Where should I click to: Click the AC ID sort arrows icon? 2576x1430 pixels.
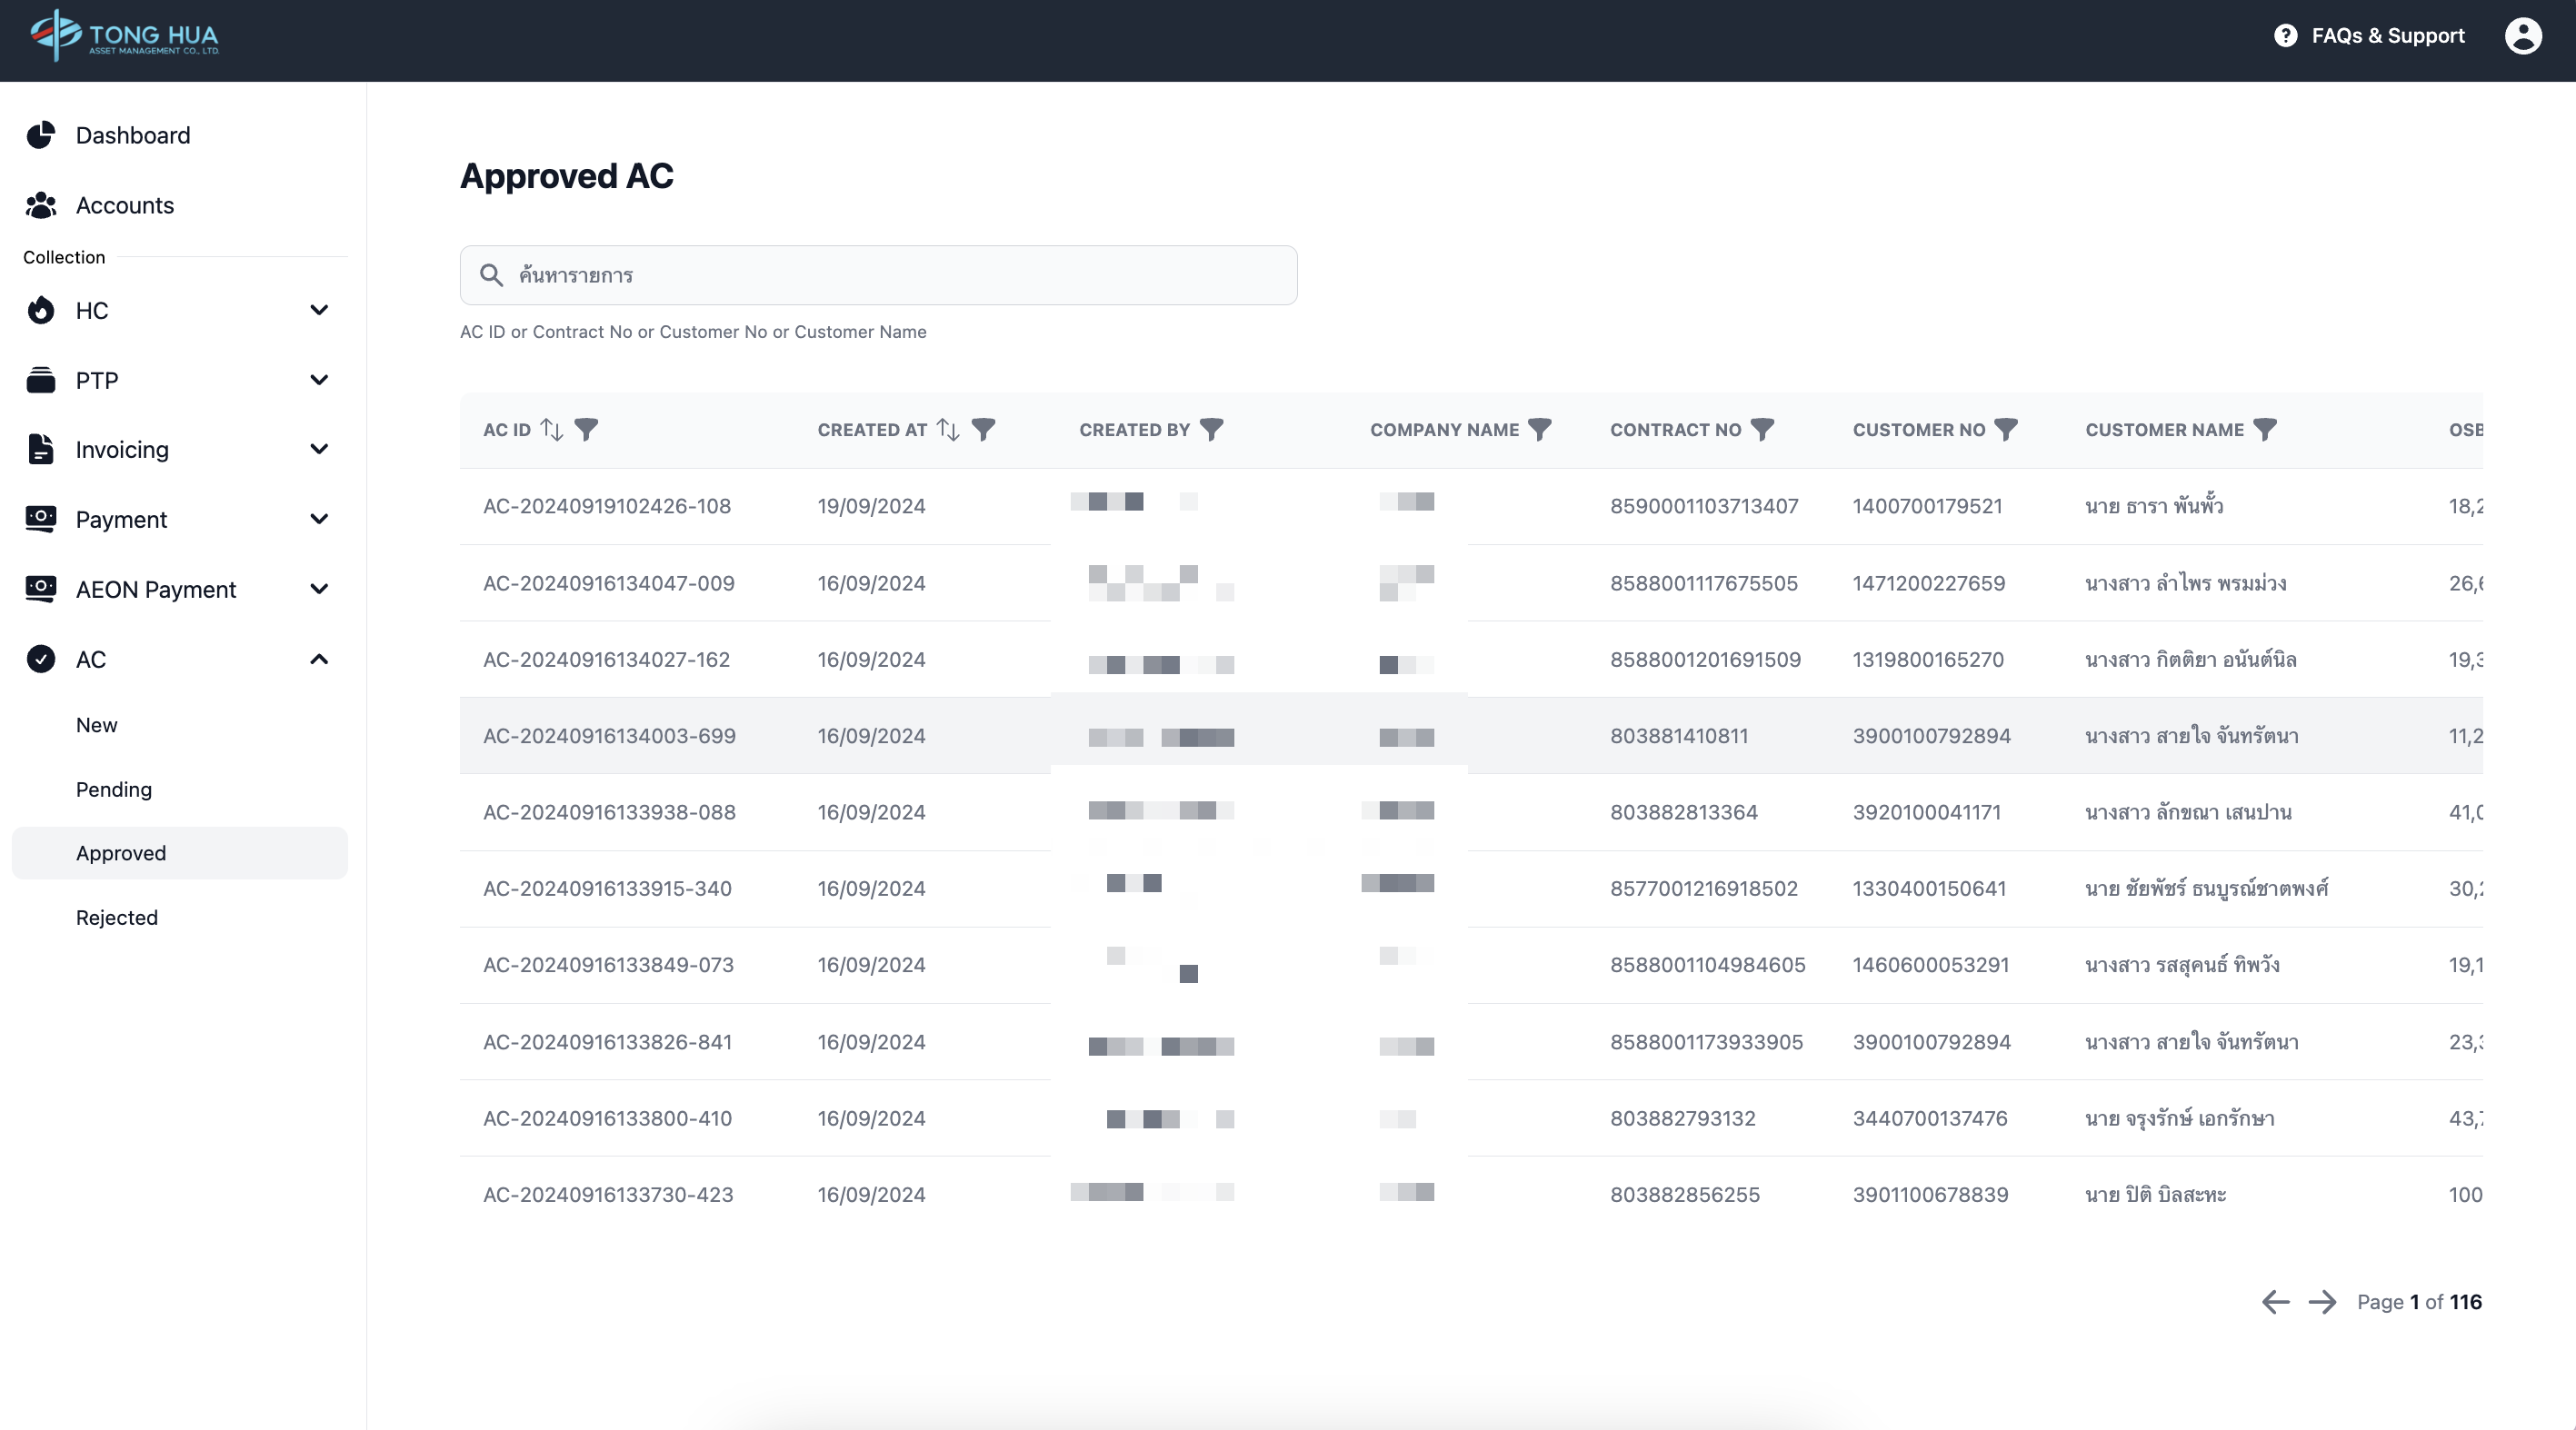551,430
